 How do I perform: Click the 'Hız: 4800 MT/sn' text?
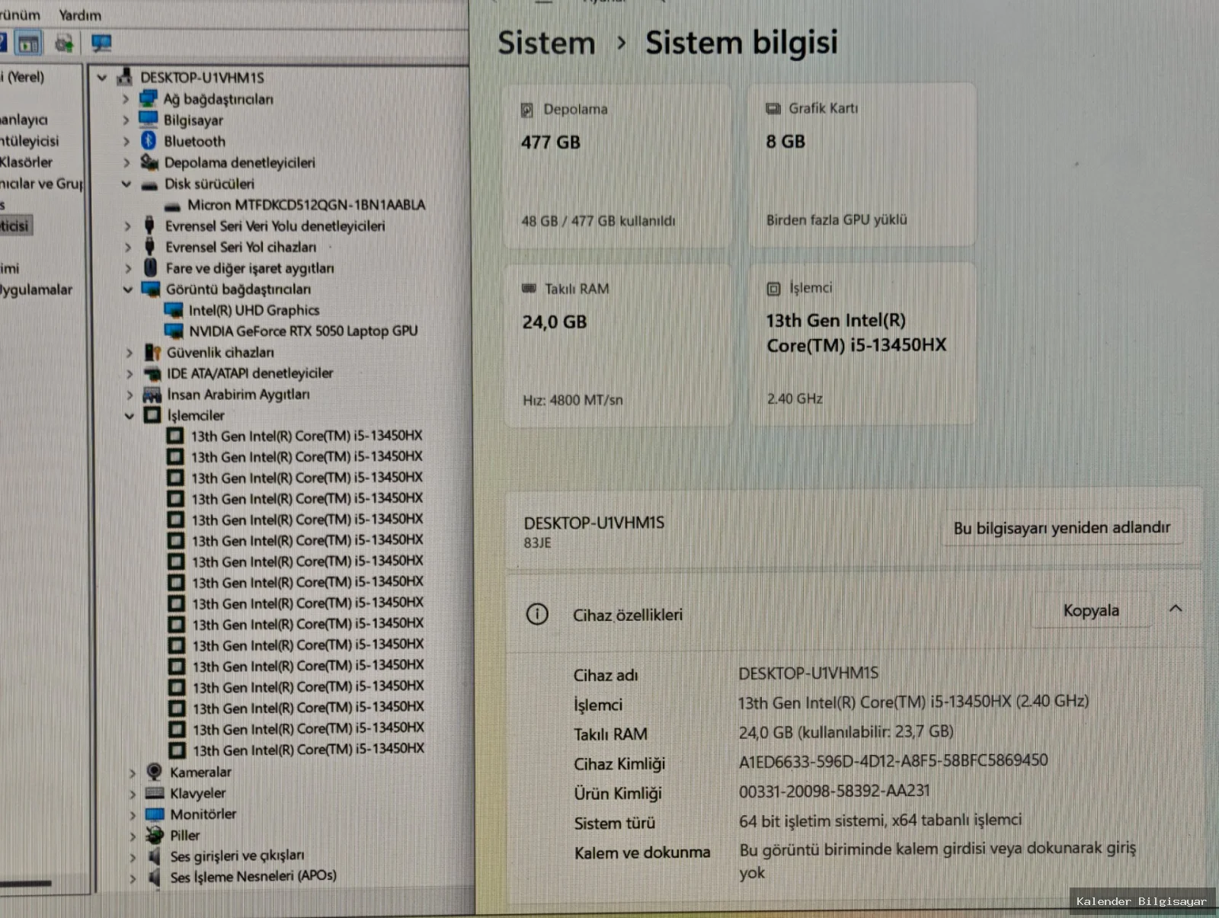[x=572, y=400]
